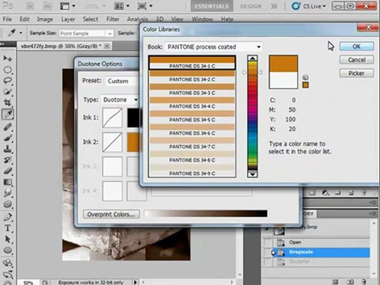Open the Edit menu

pyautogui.click(x=25, y=19)
